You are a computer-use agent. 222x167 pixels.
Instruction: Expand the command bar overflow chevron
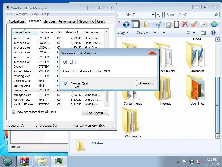(164, 33)
